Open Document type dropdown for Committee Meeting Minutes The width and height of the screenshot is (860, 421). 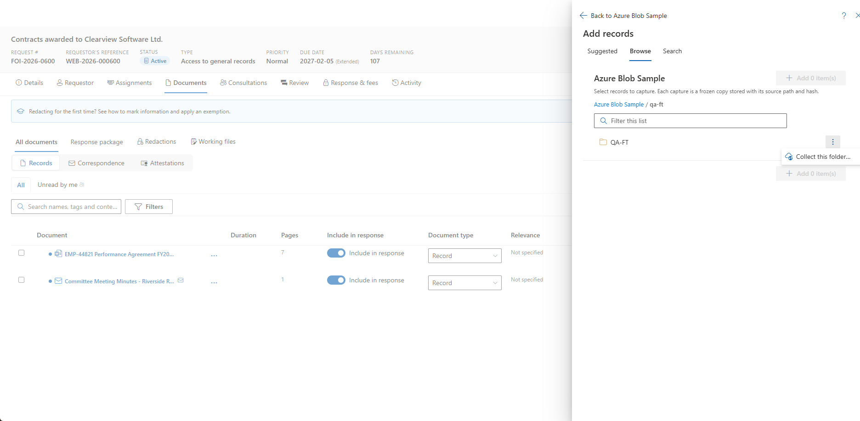click(x=464, y=283)
